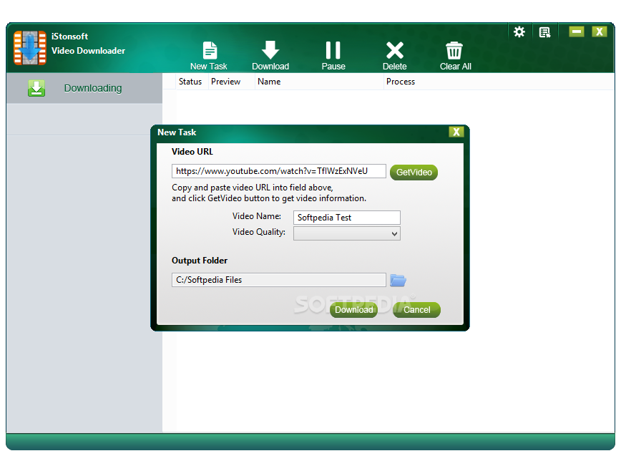Click the green download arrow sidebar icon
Viewport: 621px width, 456px height.
point(36,88)
